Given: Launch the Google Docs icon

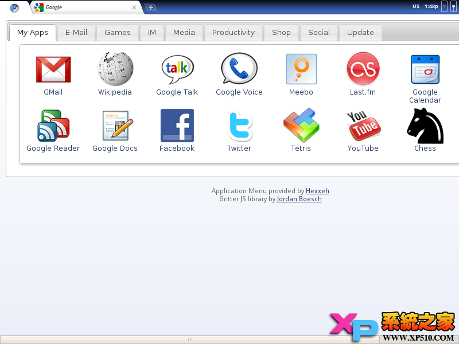Looking at the screenshot, I should coord(117,126).
